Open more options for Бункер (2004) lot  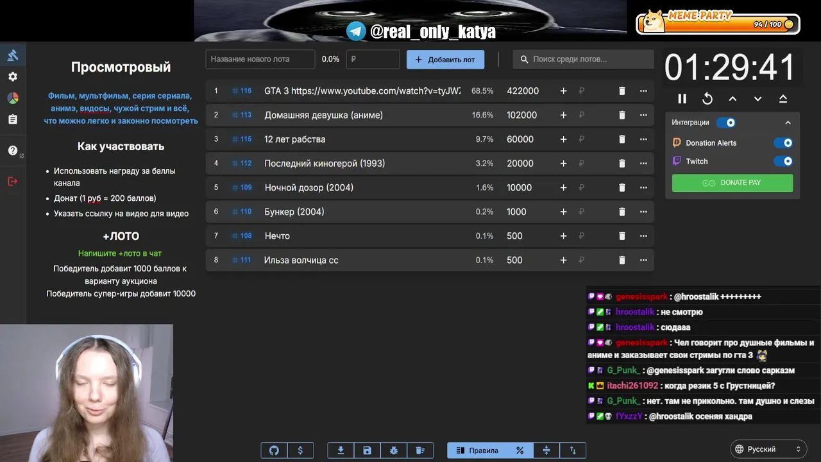[643, 212]
